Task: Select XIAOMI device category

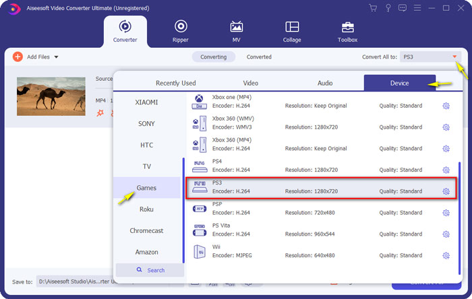Action: point(146,102)
